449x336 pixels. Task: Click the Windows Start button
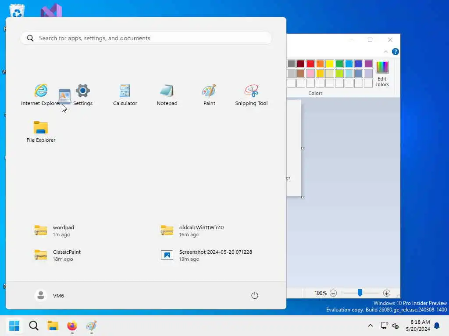click(x=14, y=325)
